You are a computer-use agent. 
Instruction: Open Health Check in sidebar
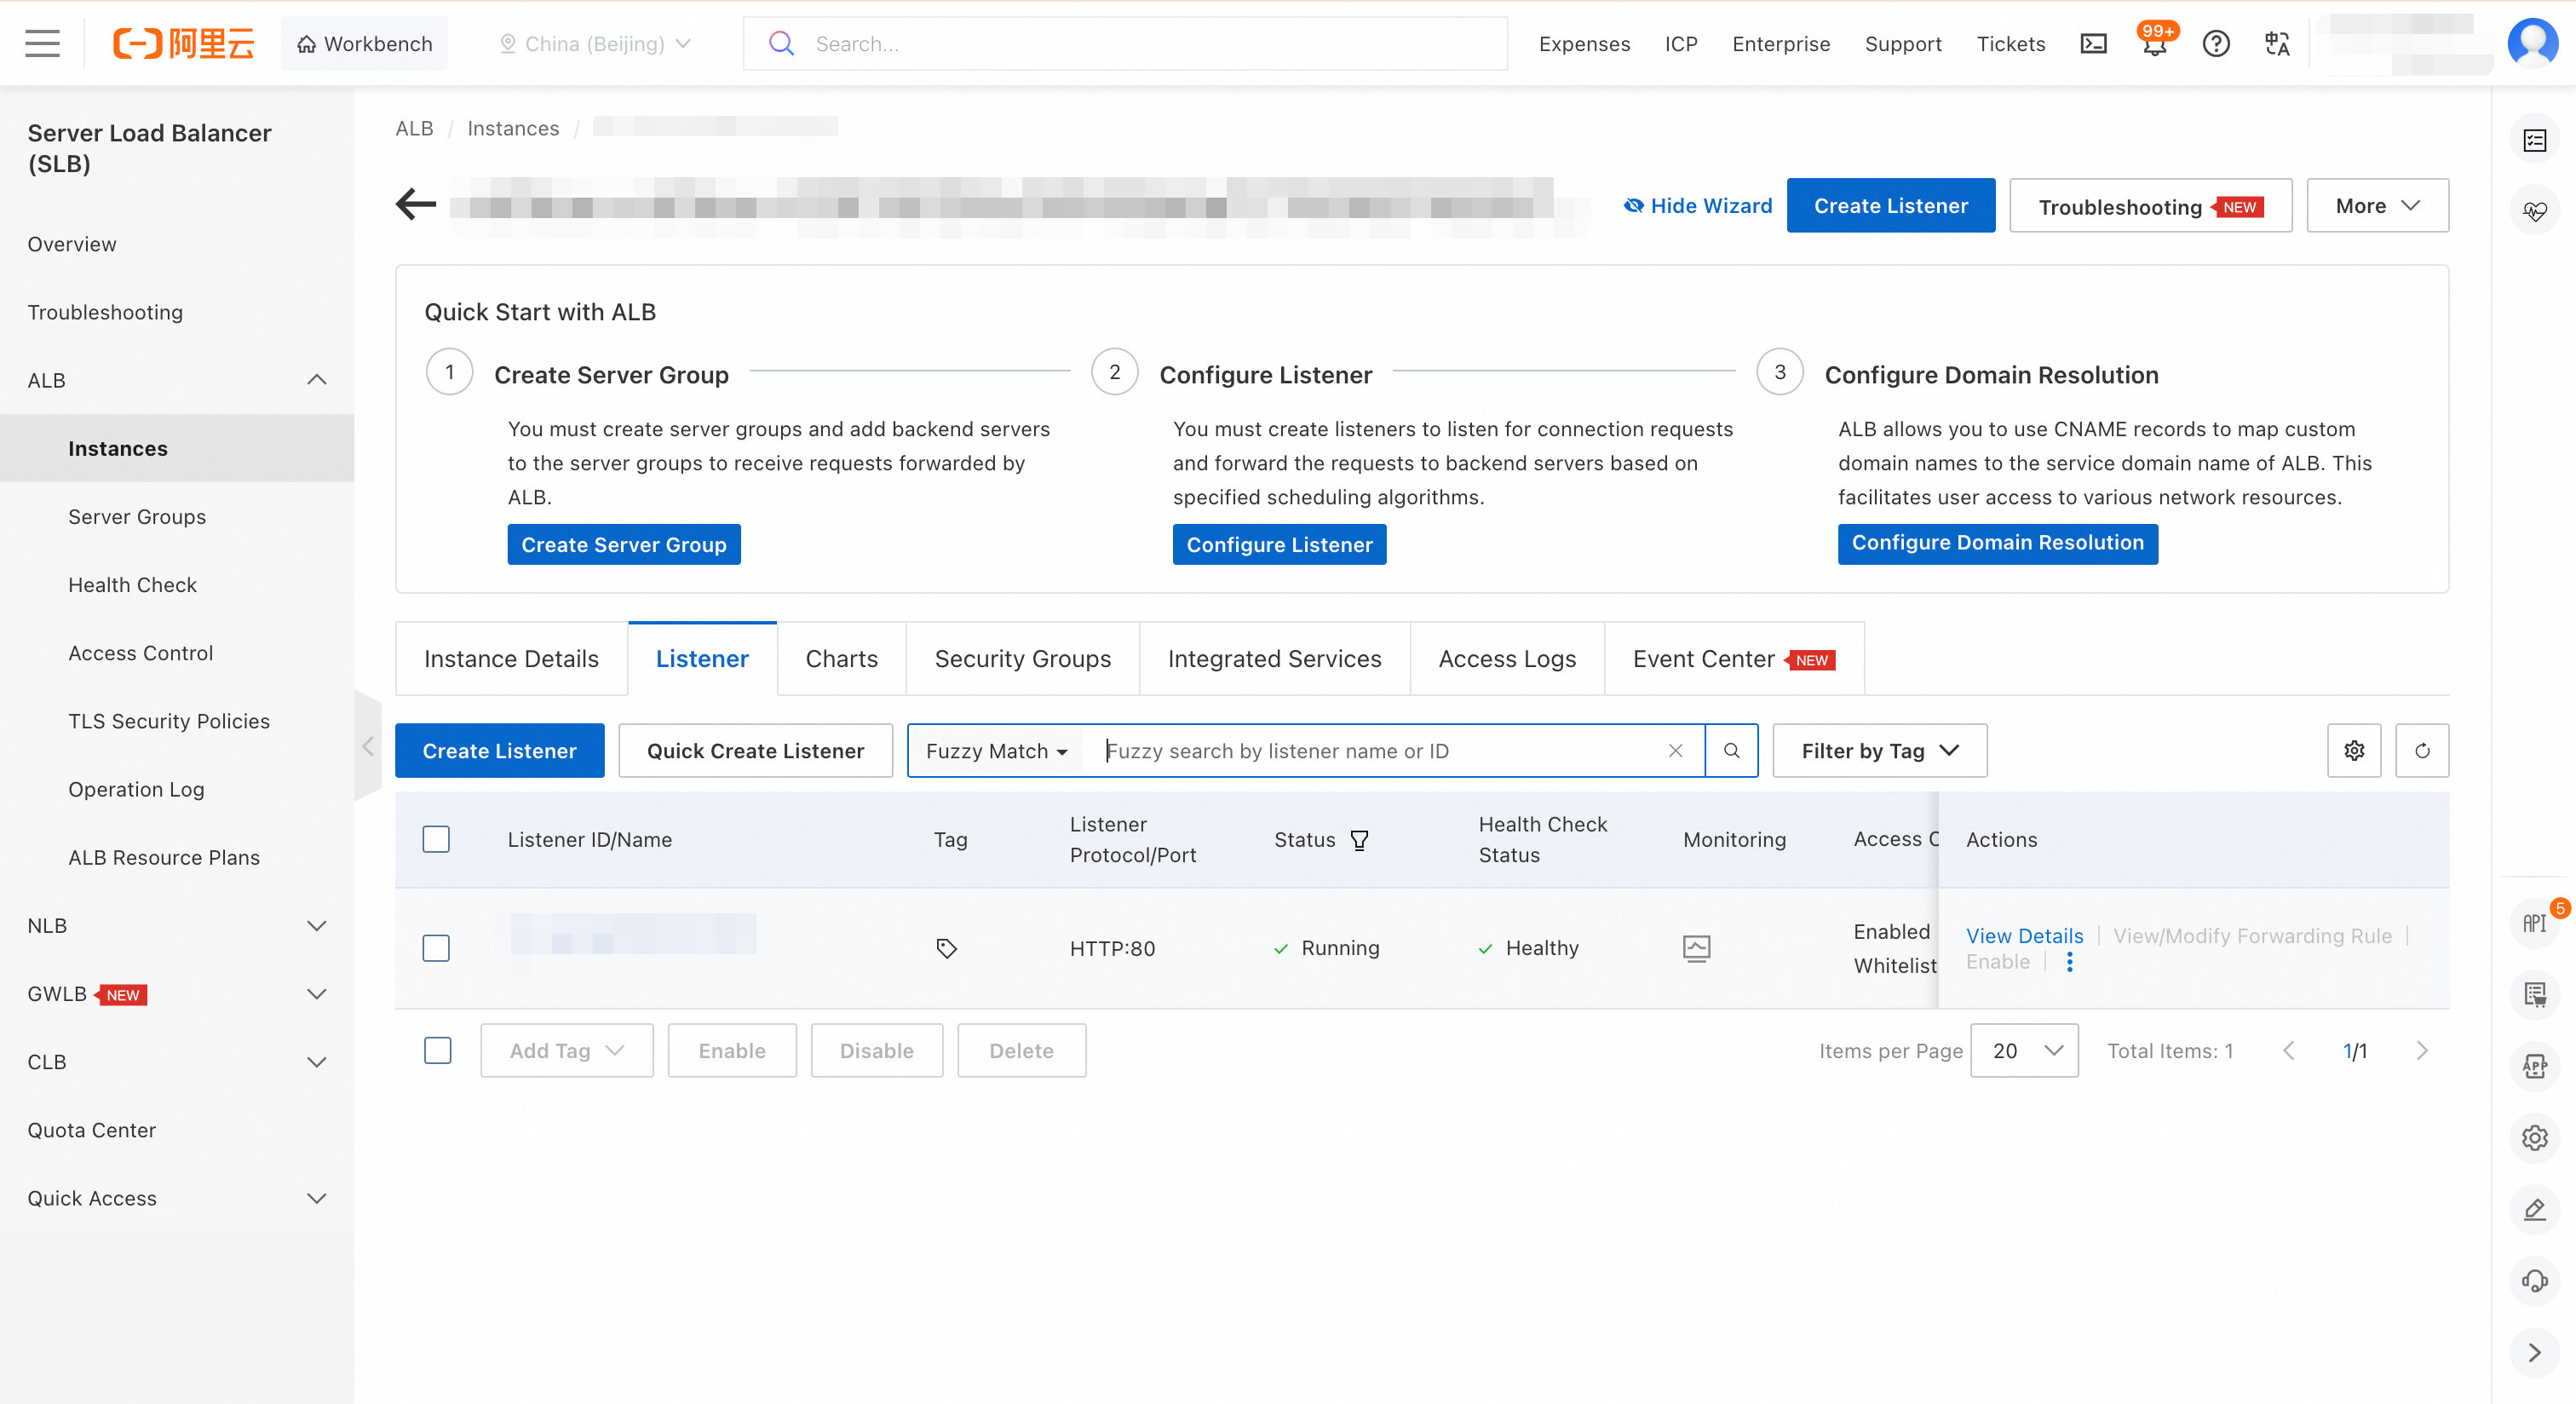pos(132,585)
